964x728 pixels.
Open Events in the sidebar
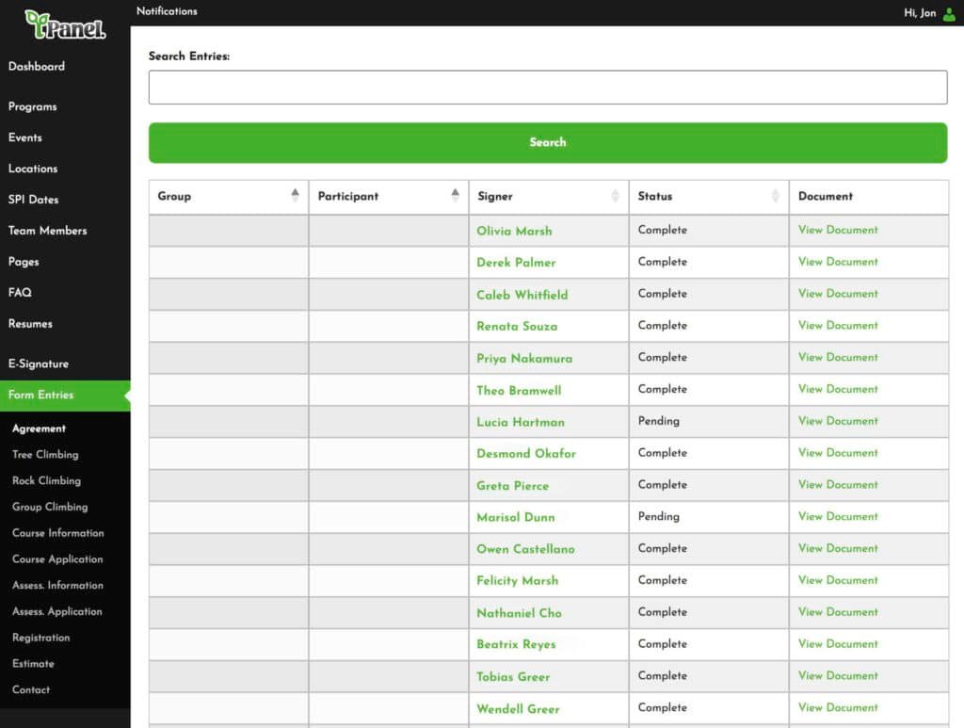(x=25, y=138)
